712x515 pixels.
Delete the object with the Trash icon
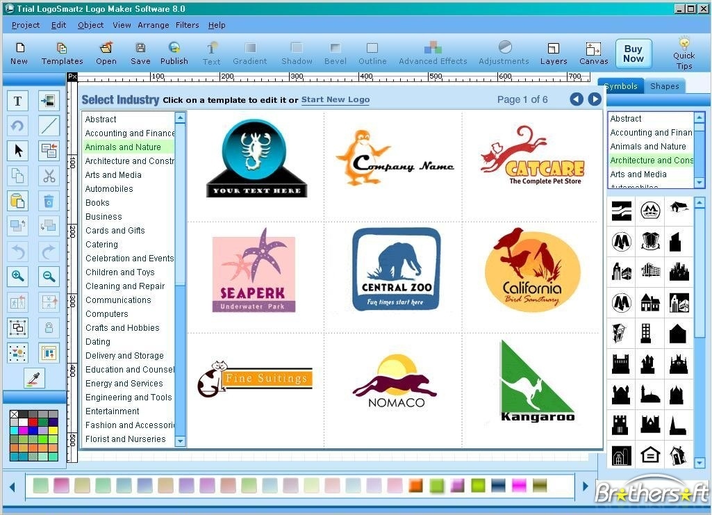(48, 201)
